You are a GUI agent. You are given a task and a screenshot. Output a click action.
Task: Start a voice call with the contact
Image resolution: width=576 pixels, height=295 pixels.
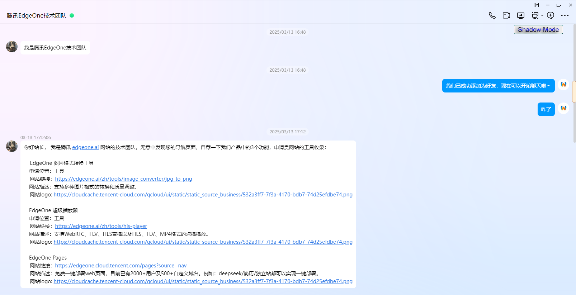coord(492,15)
